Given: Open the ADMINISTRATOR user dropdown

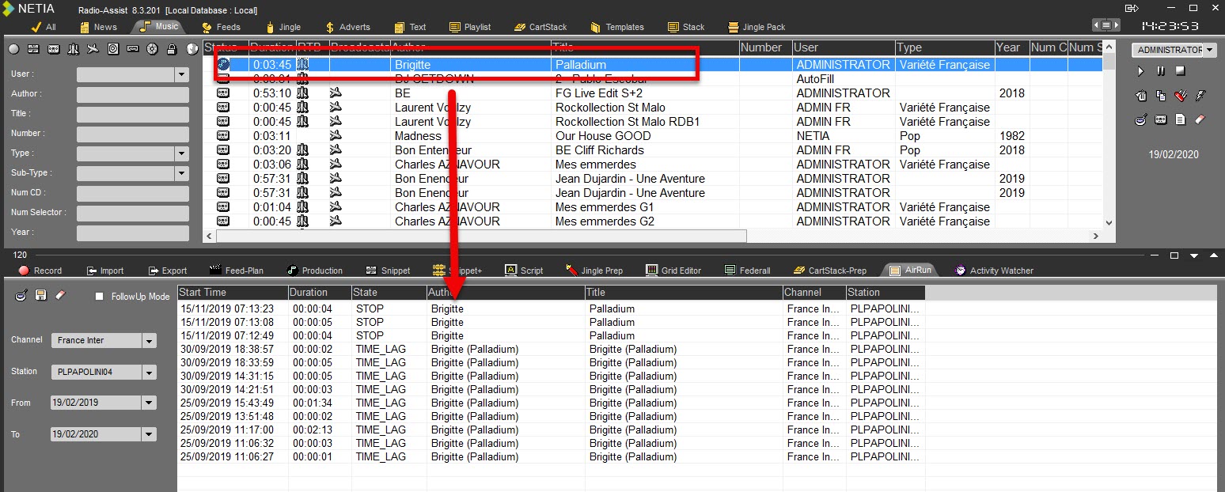Looking at the screenshot, I should [1209, 50].
